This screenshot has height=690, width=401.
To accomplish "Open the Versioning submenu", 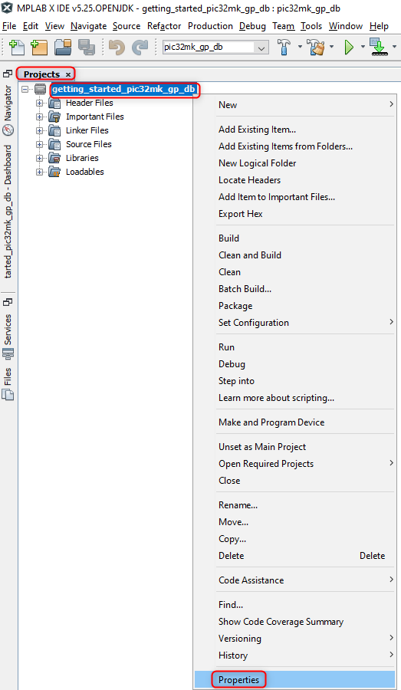I will click(294, 639).
